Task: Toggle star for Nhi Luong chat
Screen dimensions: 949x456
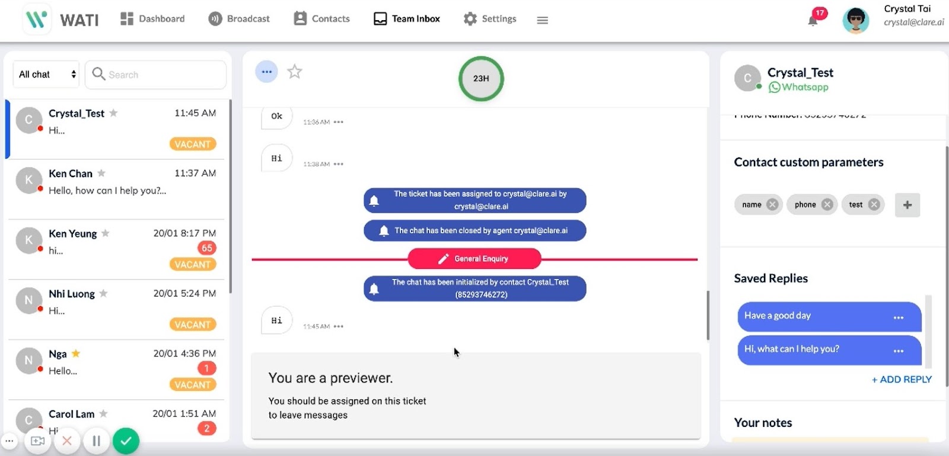Action: 104,293
